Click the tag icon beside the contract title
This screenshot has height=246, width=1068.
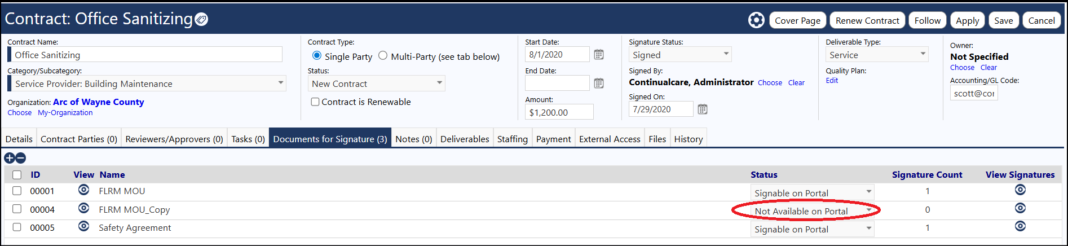coord(201,20)
